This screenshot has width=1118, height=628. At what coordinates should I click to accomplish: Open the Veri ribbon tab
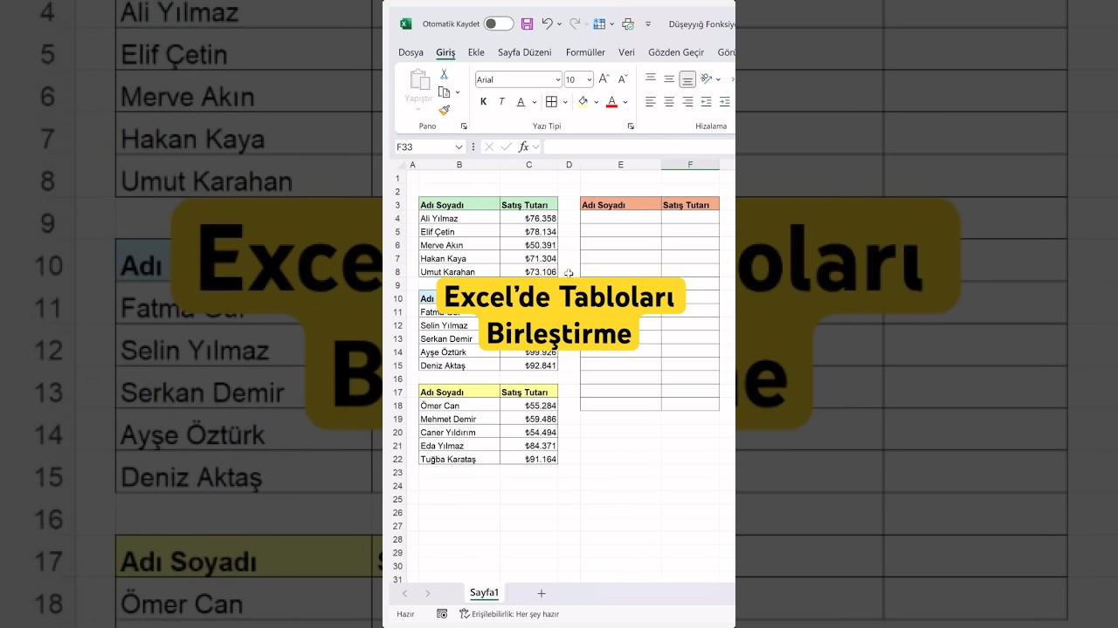tap(626, 52)
